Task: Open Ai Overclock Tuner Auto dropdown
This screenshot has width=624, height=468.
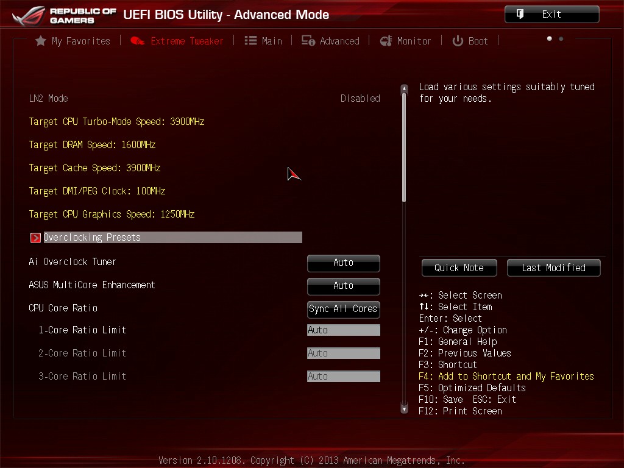Action: click(x=344, y=263)
